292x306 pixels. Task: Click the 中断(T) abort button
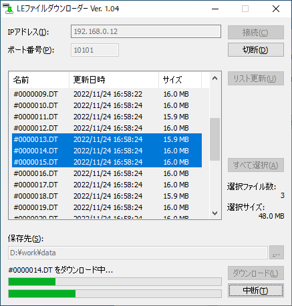256,290
